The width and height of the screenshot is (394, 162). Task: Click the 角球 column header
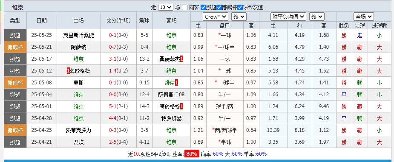144,20
